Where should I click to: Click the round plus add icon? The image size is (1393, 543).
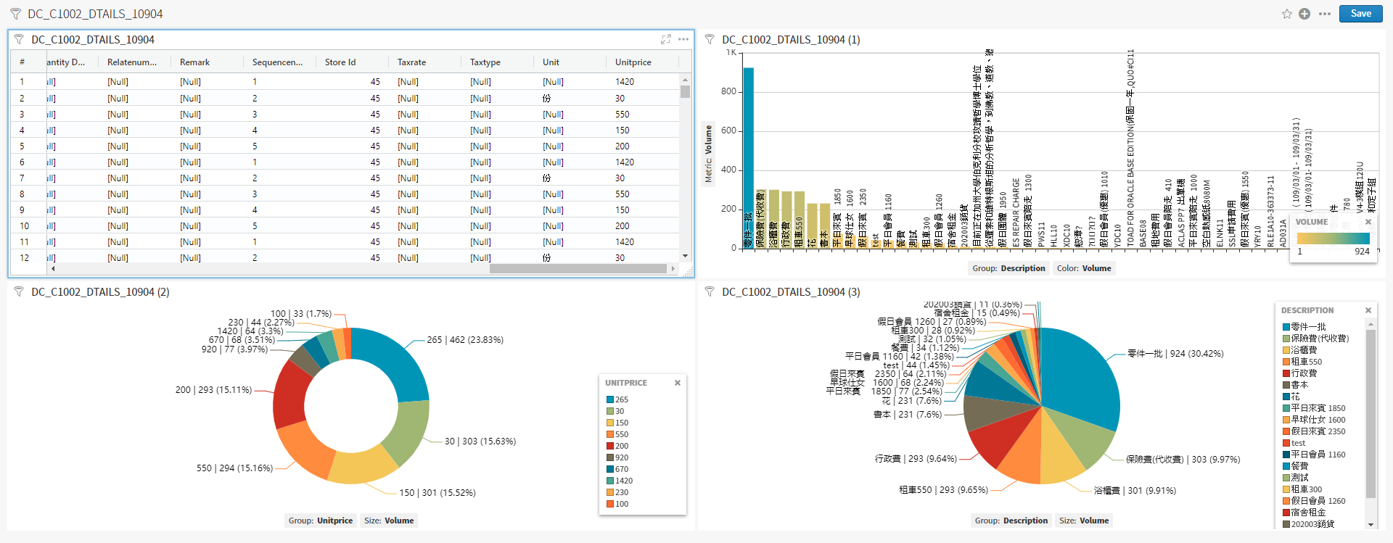pos(1304,14)
